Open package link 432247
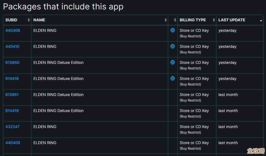Screen dimensions: 266x156 click(12, 127)
